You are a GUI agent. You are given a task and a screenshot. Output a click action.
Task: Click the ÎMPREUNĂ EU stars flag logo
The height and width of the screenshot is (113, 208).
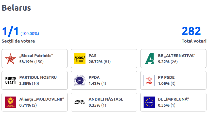(149, 102)
